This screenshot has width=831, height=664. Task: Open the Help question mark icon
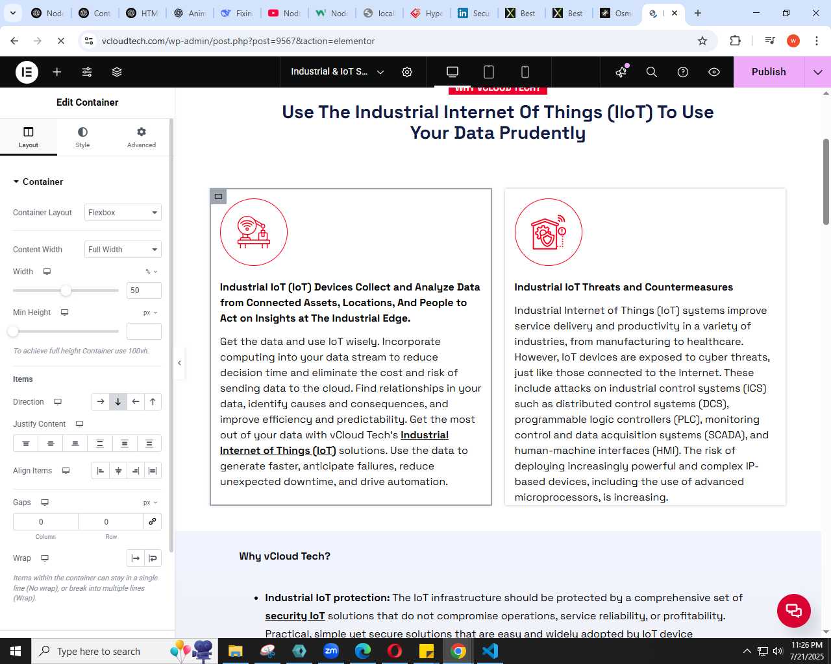click(683, 72)
